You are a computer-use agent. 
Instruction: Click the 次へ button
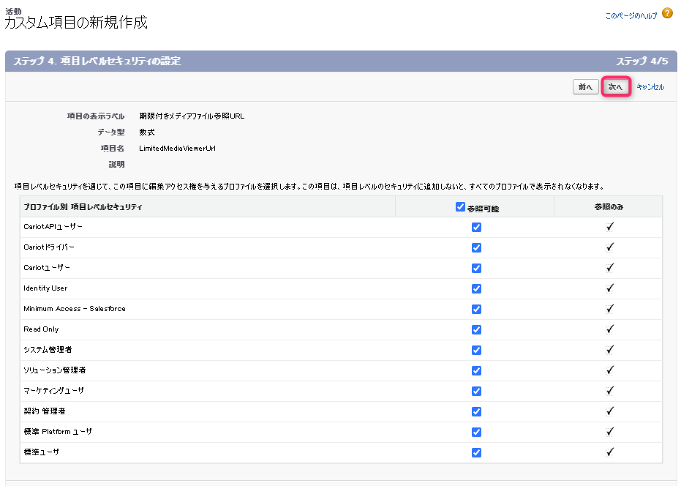pyautogui.click(x=615, y=87)
